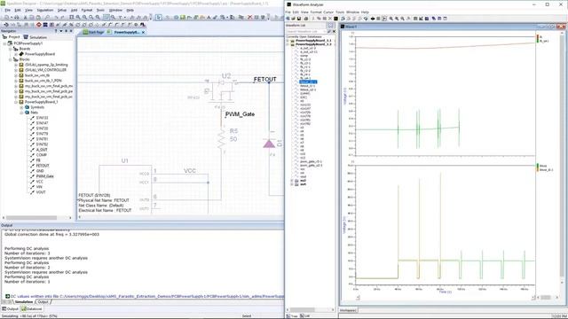
Task: Click the PWM_Gate net label in schematic
Action: click(240, 114)
